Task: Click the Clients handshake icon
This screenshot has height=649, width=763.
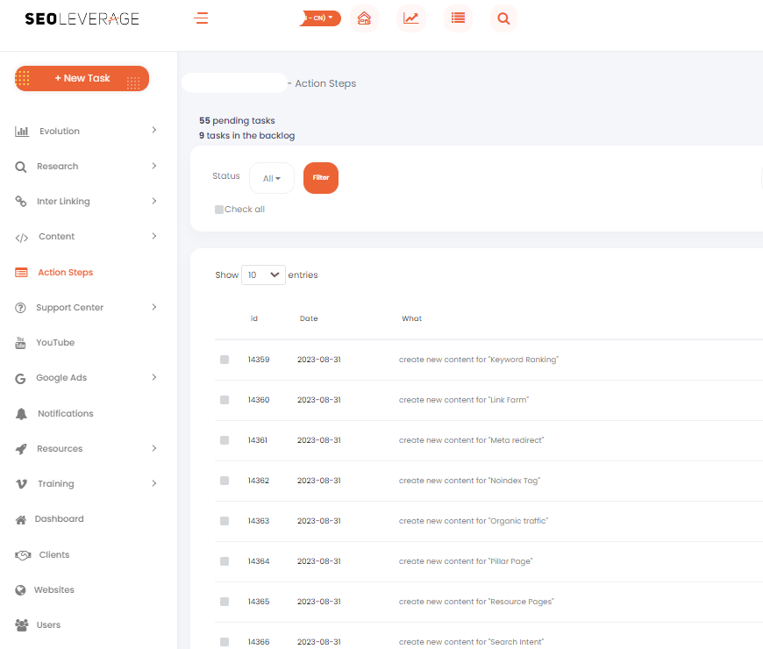Action: pos(23,555)
